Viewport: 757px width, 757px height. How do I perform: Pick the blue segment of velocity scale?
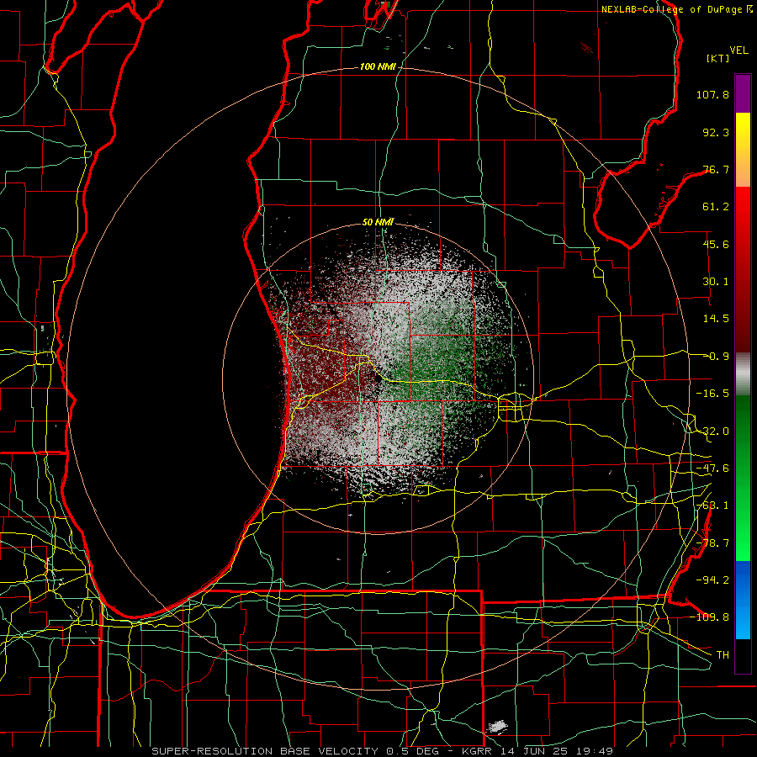click(x=743, y=600)
